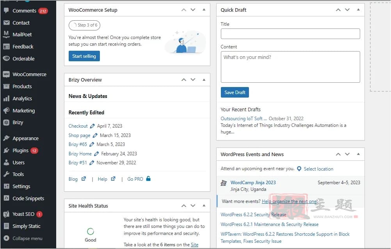Click the Collapse menu arrow icon

[6, 238]
